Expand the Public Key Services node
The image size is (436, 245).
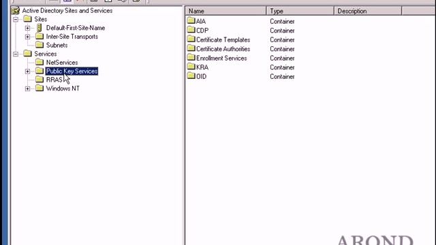tap(27, 71)
